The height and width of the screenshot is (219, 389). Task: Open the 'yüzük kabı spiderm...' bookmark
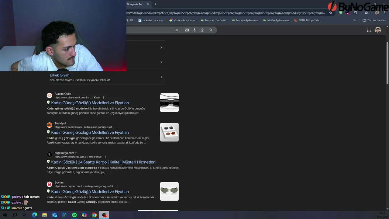(x=183, y=20)
